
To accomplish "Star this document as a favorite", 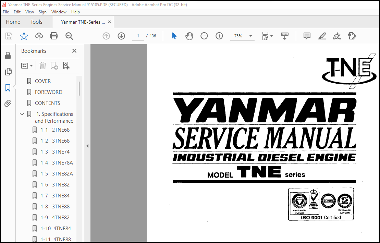I will click(x=24, y=36).
